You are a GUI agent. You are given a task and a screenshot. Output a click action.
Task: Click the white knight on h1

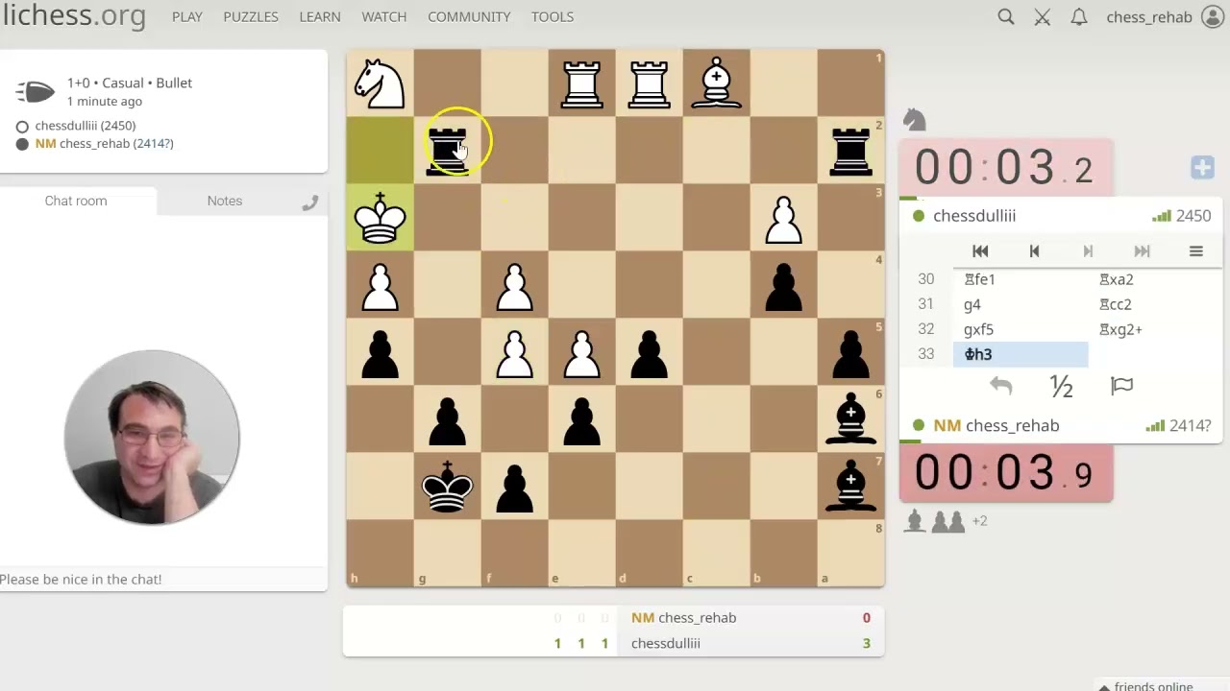pos(380,83)
